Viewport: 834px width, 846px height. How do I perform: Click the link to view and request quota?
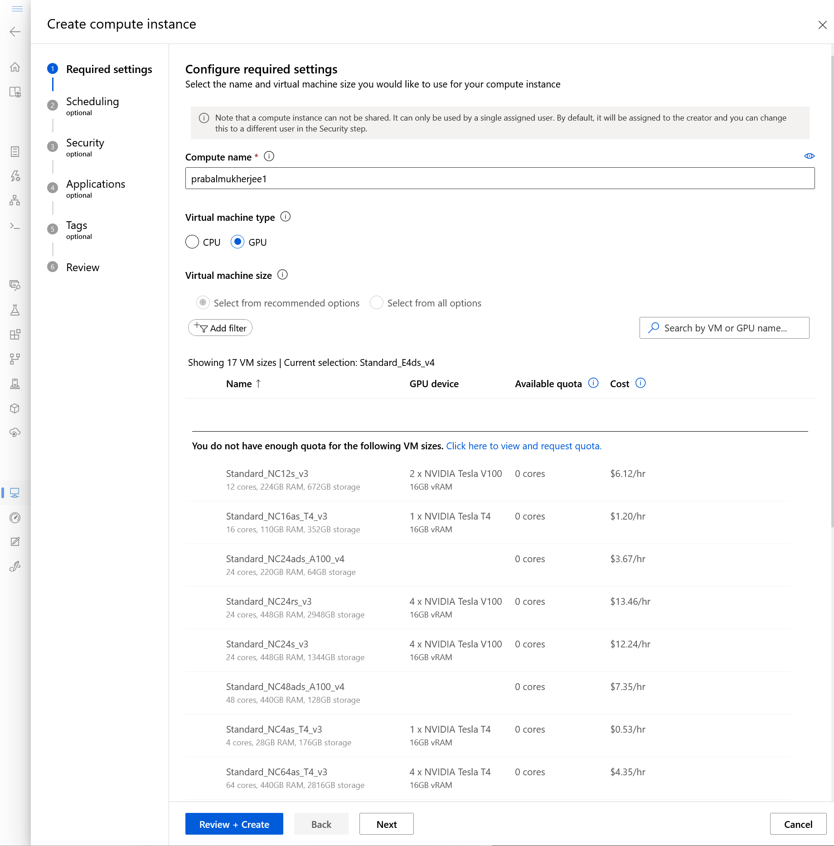click(x=524, y=446)
